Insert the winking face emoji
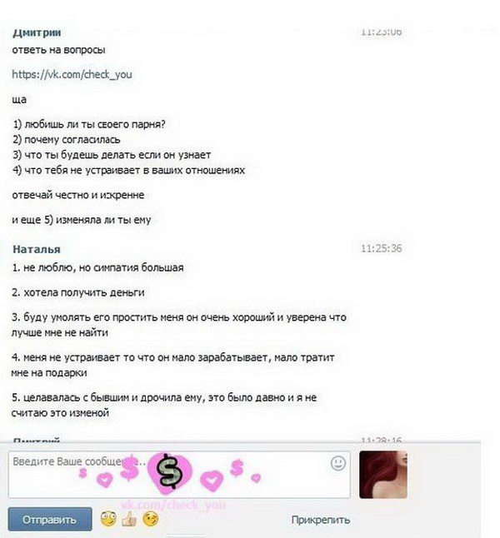Image resolution: width=500 pixels, height=538 pixels. (150, 519)
